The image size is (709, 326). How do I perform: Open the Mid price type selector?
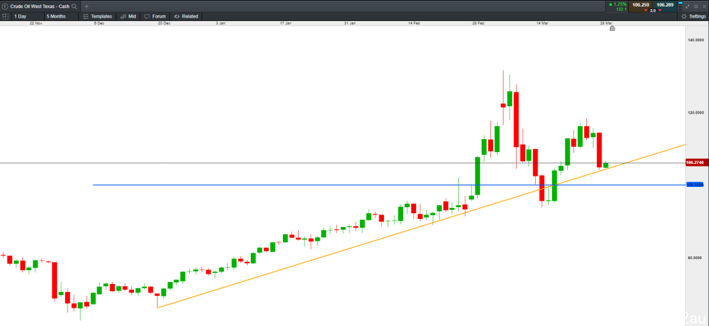click(x=128, y=16)
